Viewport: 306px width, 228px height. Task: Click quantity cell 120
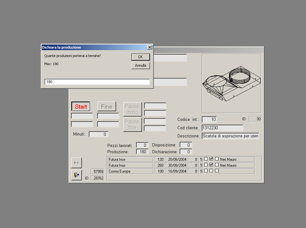[x=159, y=159]
